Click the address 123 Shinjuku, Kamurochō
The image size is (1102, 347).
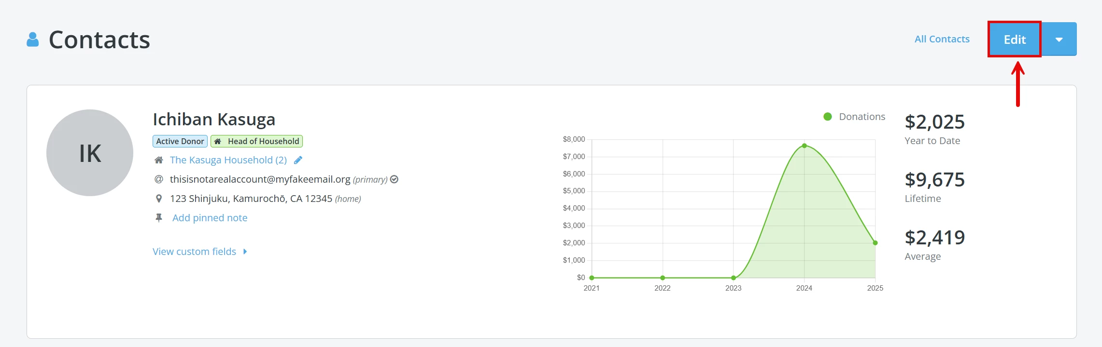251,199
